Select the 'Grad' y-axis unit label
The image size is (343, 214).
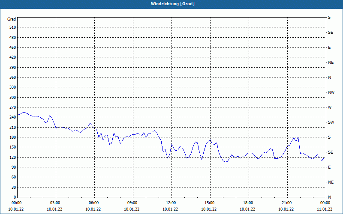pyautogui.click(x=12, y=19)
